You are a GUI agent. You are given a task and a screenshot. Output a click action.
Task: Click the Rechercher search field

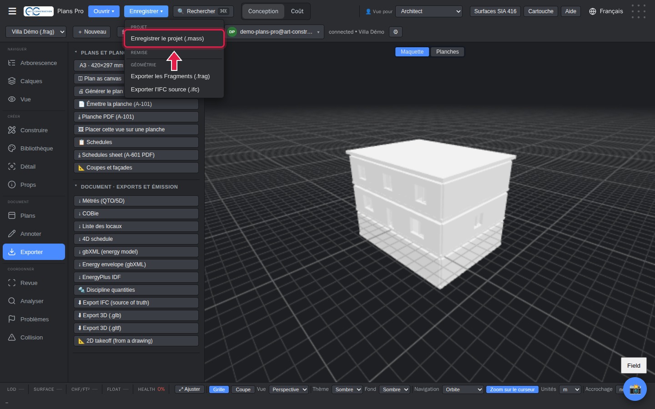(x=203, y=11)
